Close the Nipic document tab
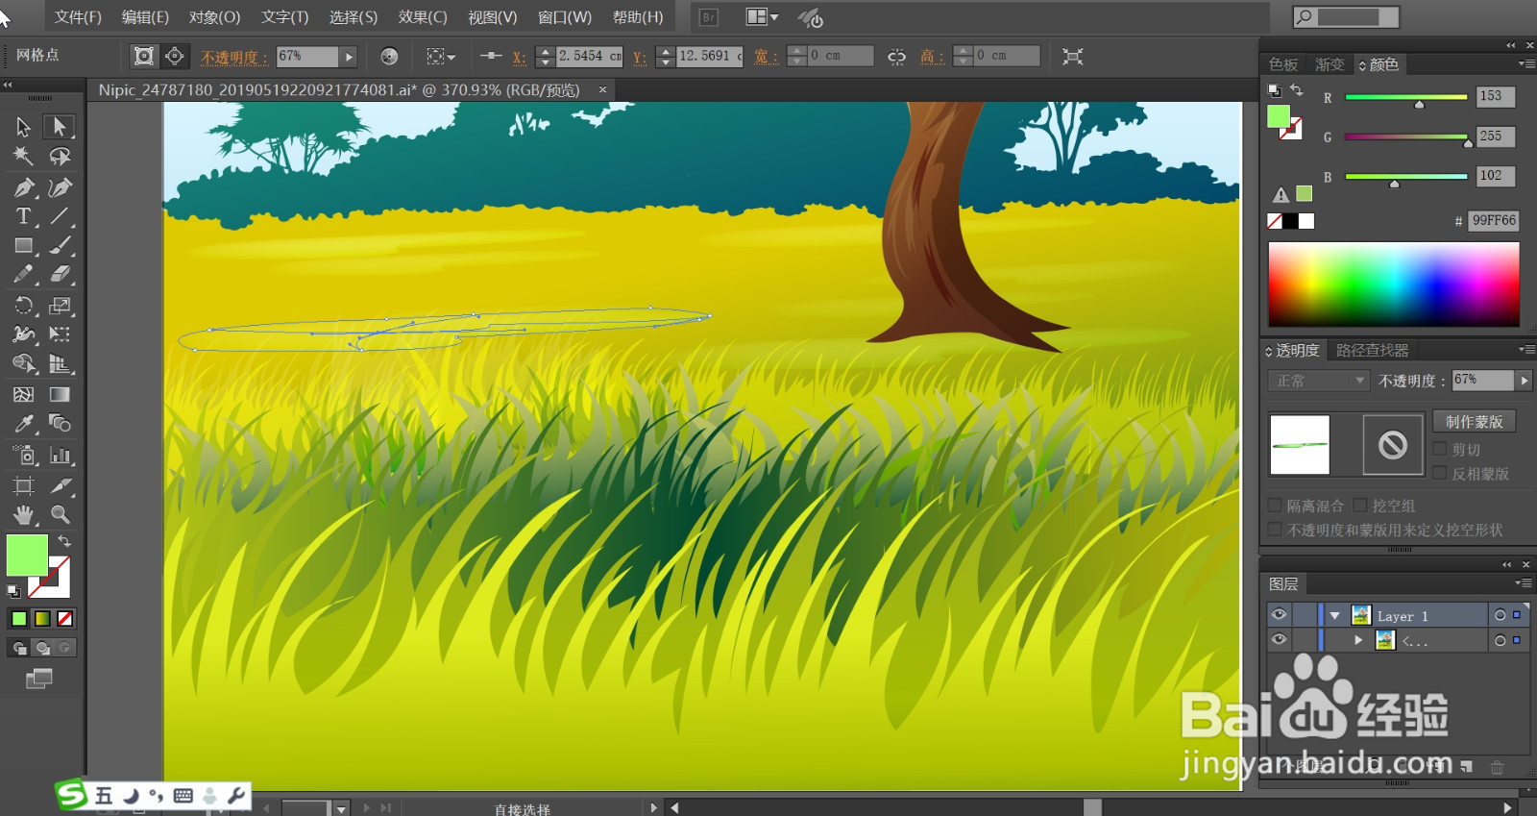Image resolution: width=1537 pixels, height=816 pixels. tap(602, 89)
